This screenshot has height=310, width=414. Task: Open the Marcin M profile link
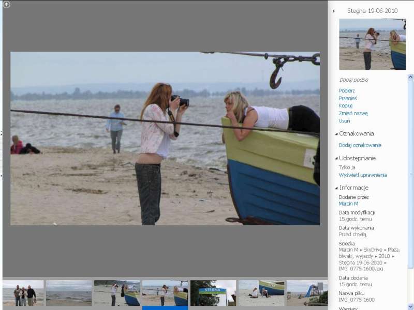pyautogui.click(x=348, y=204)
